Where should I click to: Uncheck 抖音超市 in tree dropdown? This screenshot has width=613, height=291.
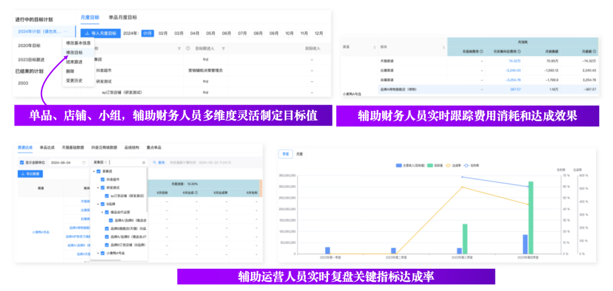click(x=102, y=180)
